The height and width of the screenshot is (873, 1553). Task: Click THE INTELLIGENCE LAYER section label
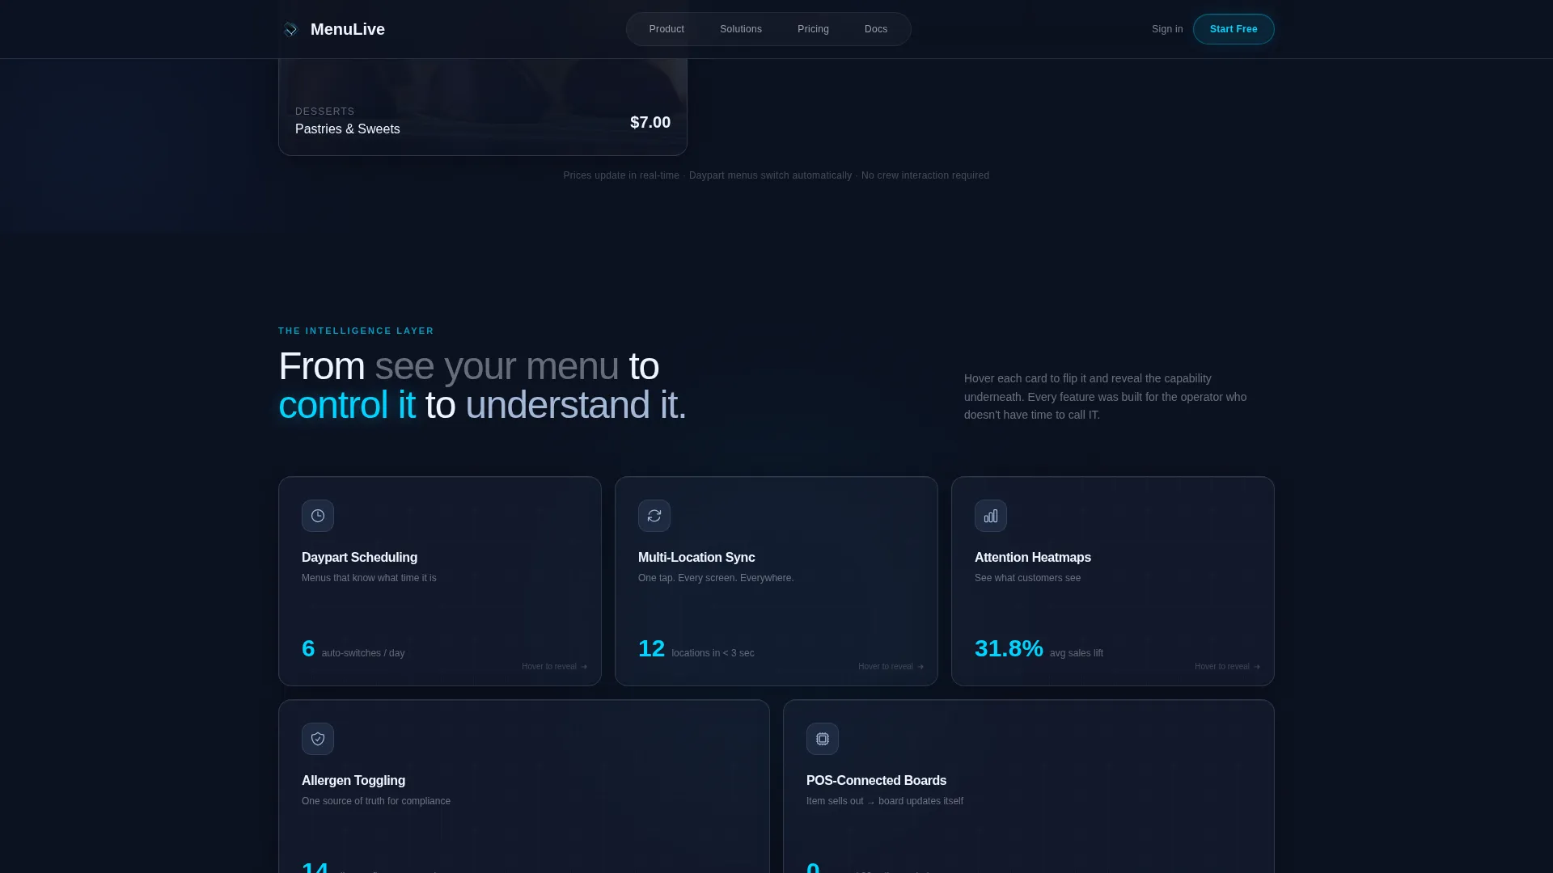coord(356,331)
